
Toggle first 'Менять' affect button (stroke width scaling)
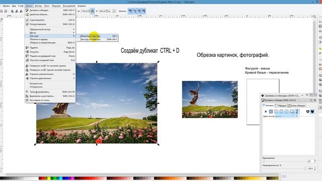click(x=130, y=11)
